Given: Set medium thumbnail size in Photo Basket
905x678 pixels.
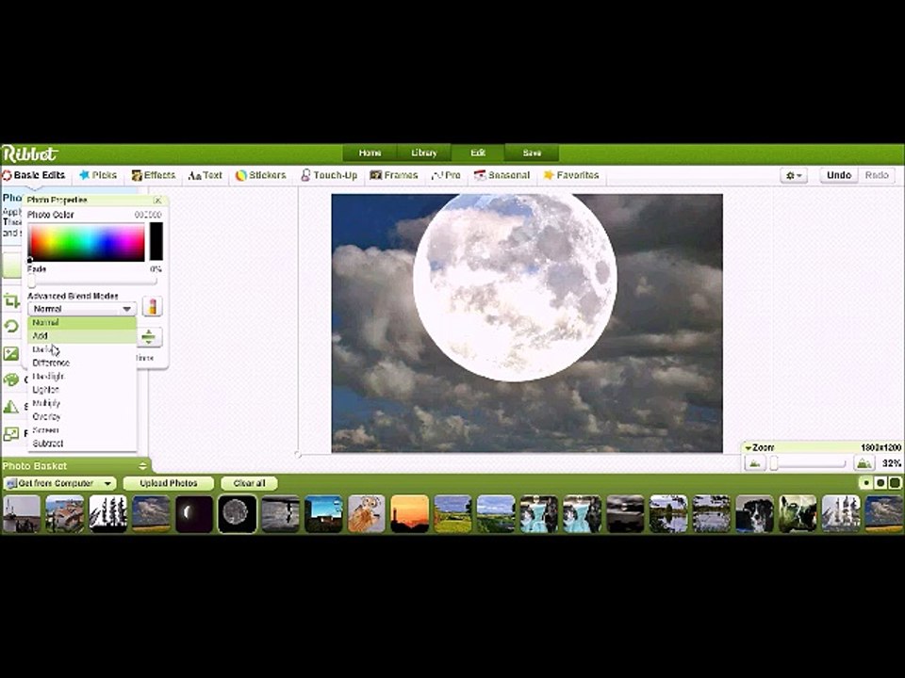Looking at the screenshot, I should [x=880, y=483].
